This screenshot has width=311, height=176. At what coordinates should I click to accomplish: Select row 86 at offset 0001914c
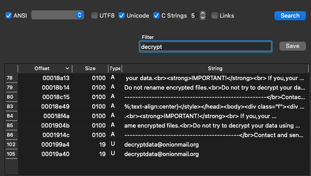pos(157,135)
